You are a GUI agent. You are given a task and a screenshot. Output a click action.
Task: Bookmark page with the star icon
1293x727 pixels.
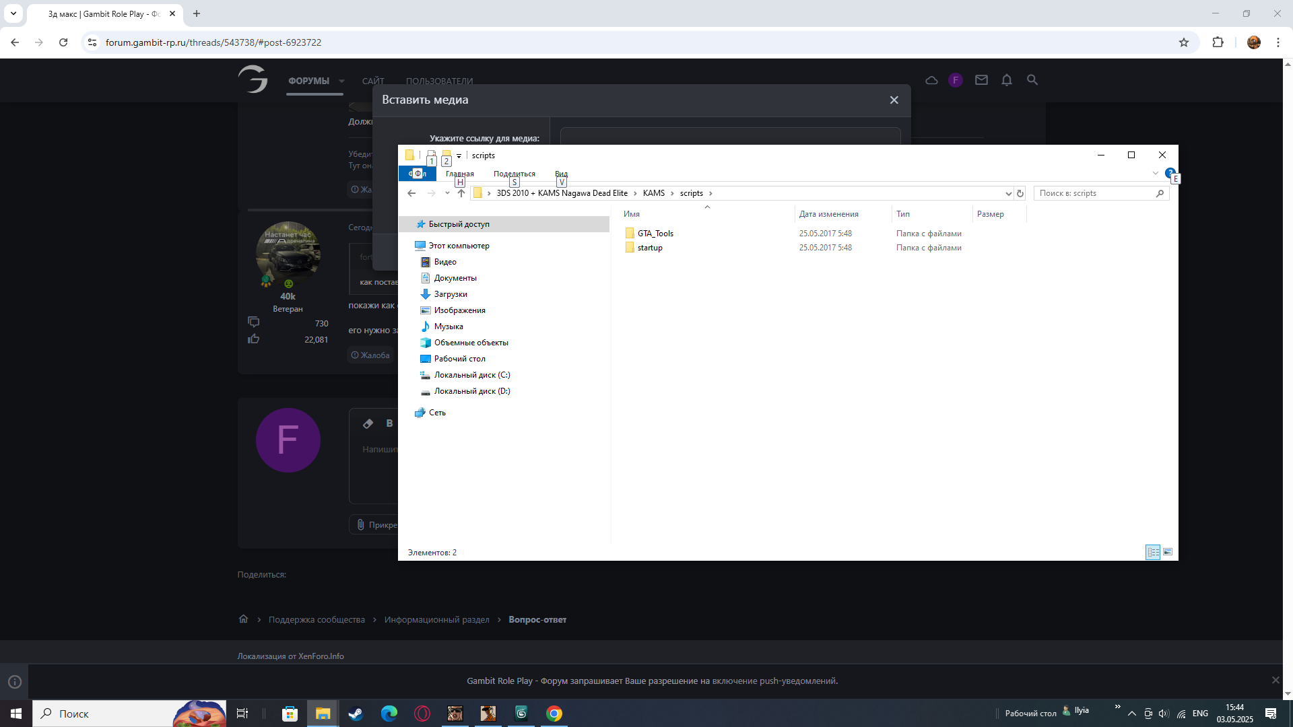[1184, 42]
